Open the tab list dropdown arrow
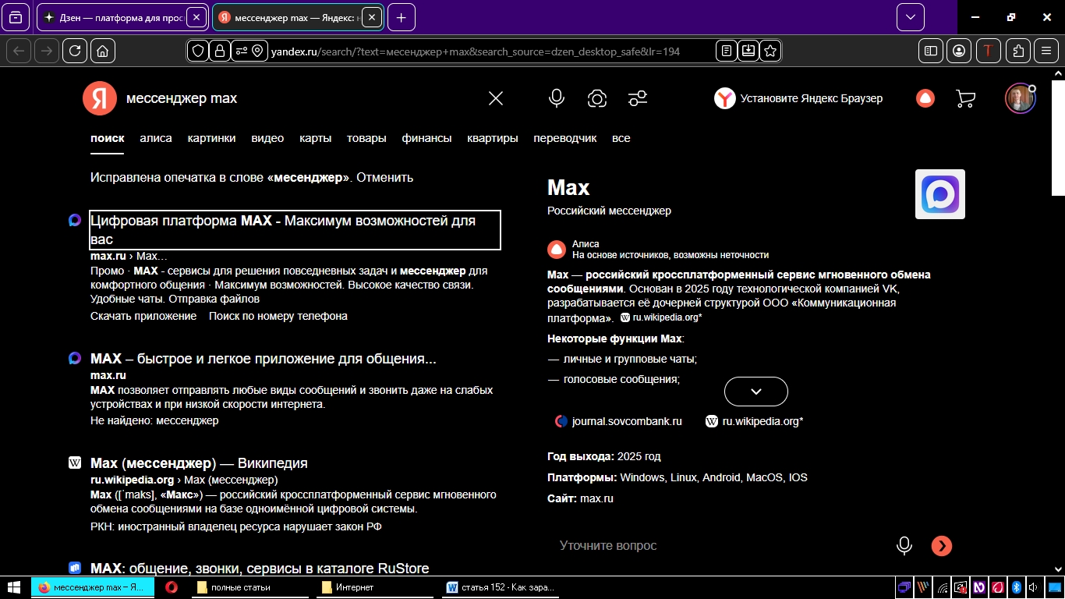Screen dimensions: 1065x599 910,17
